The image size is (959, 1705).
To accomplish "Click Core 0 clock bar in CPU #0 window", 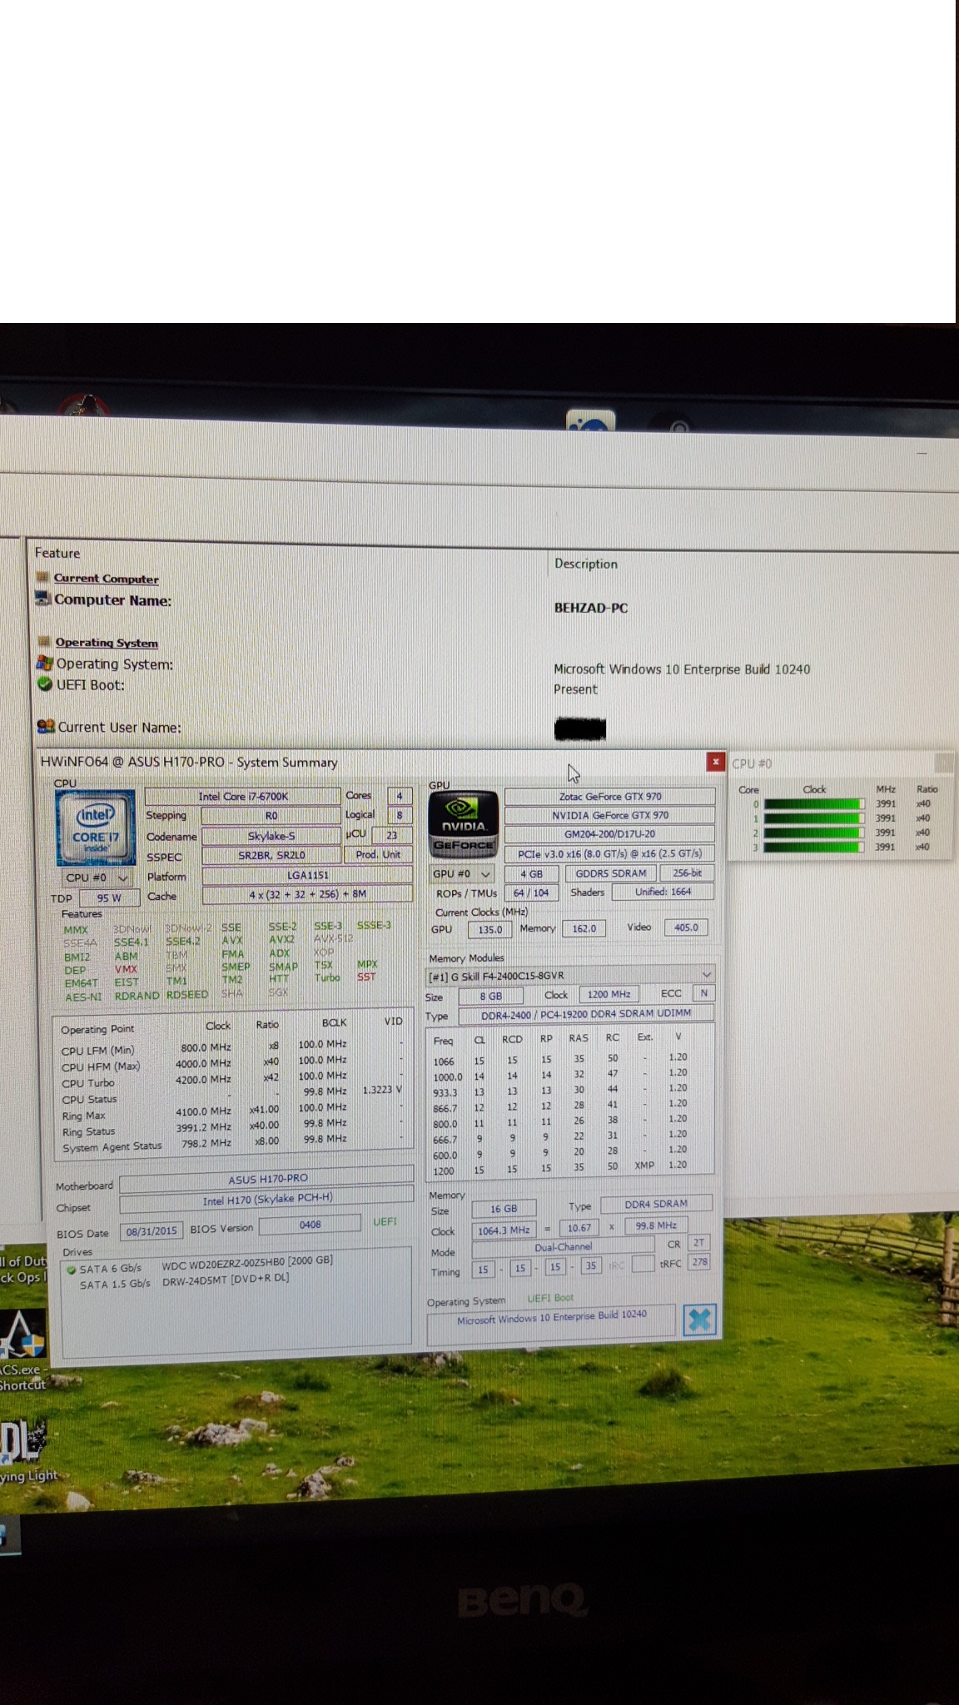I will coord(813,804).
